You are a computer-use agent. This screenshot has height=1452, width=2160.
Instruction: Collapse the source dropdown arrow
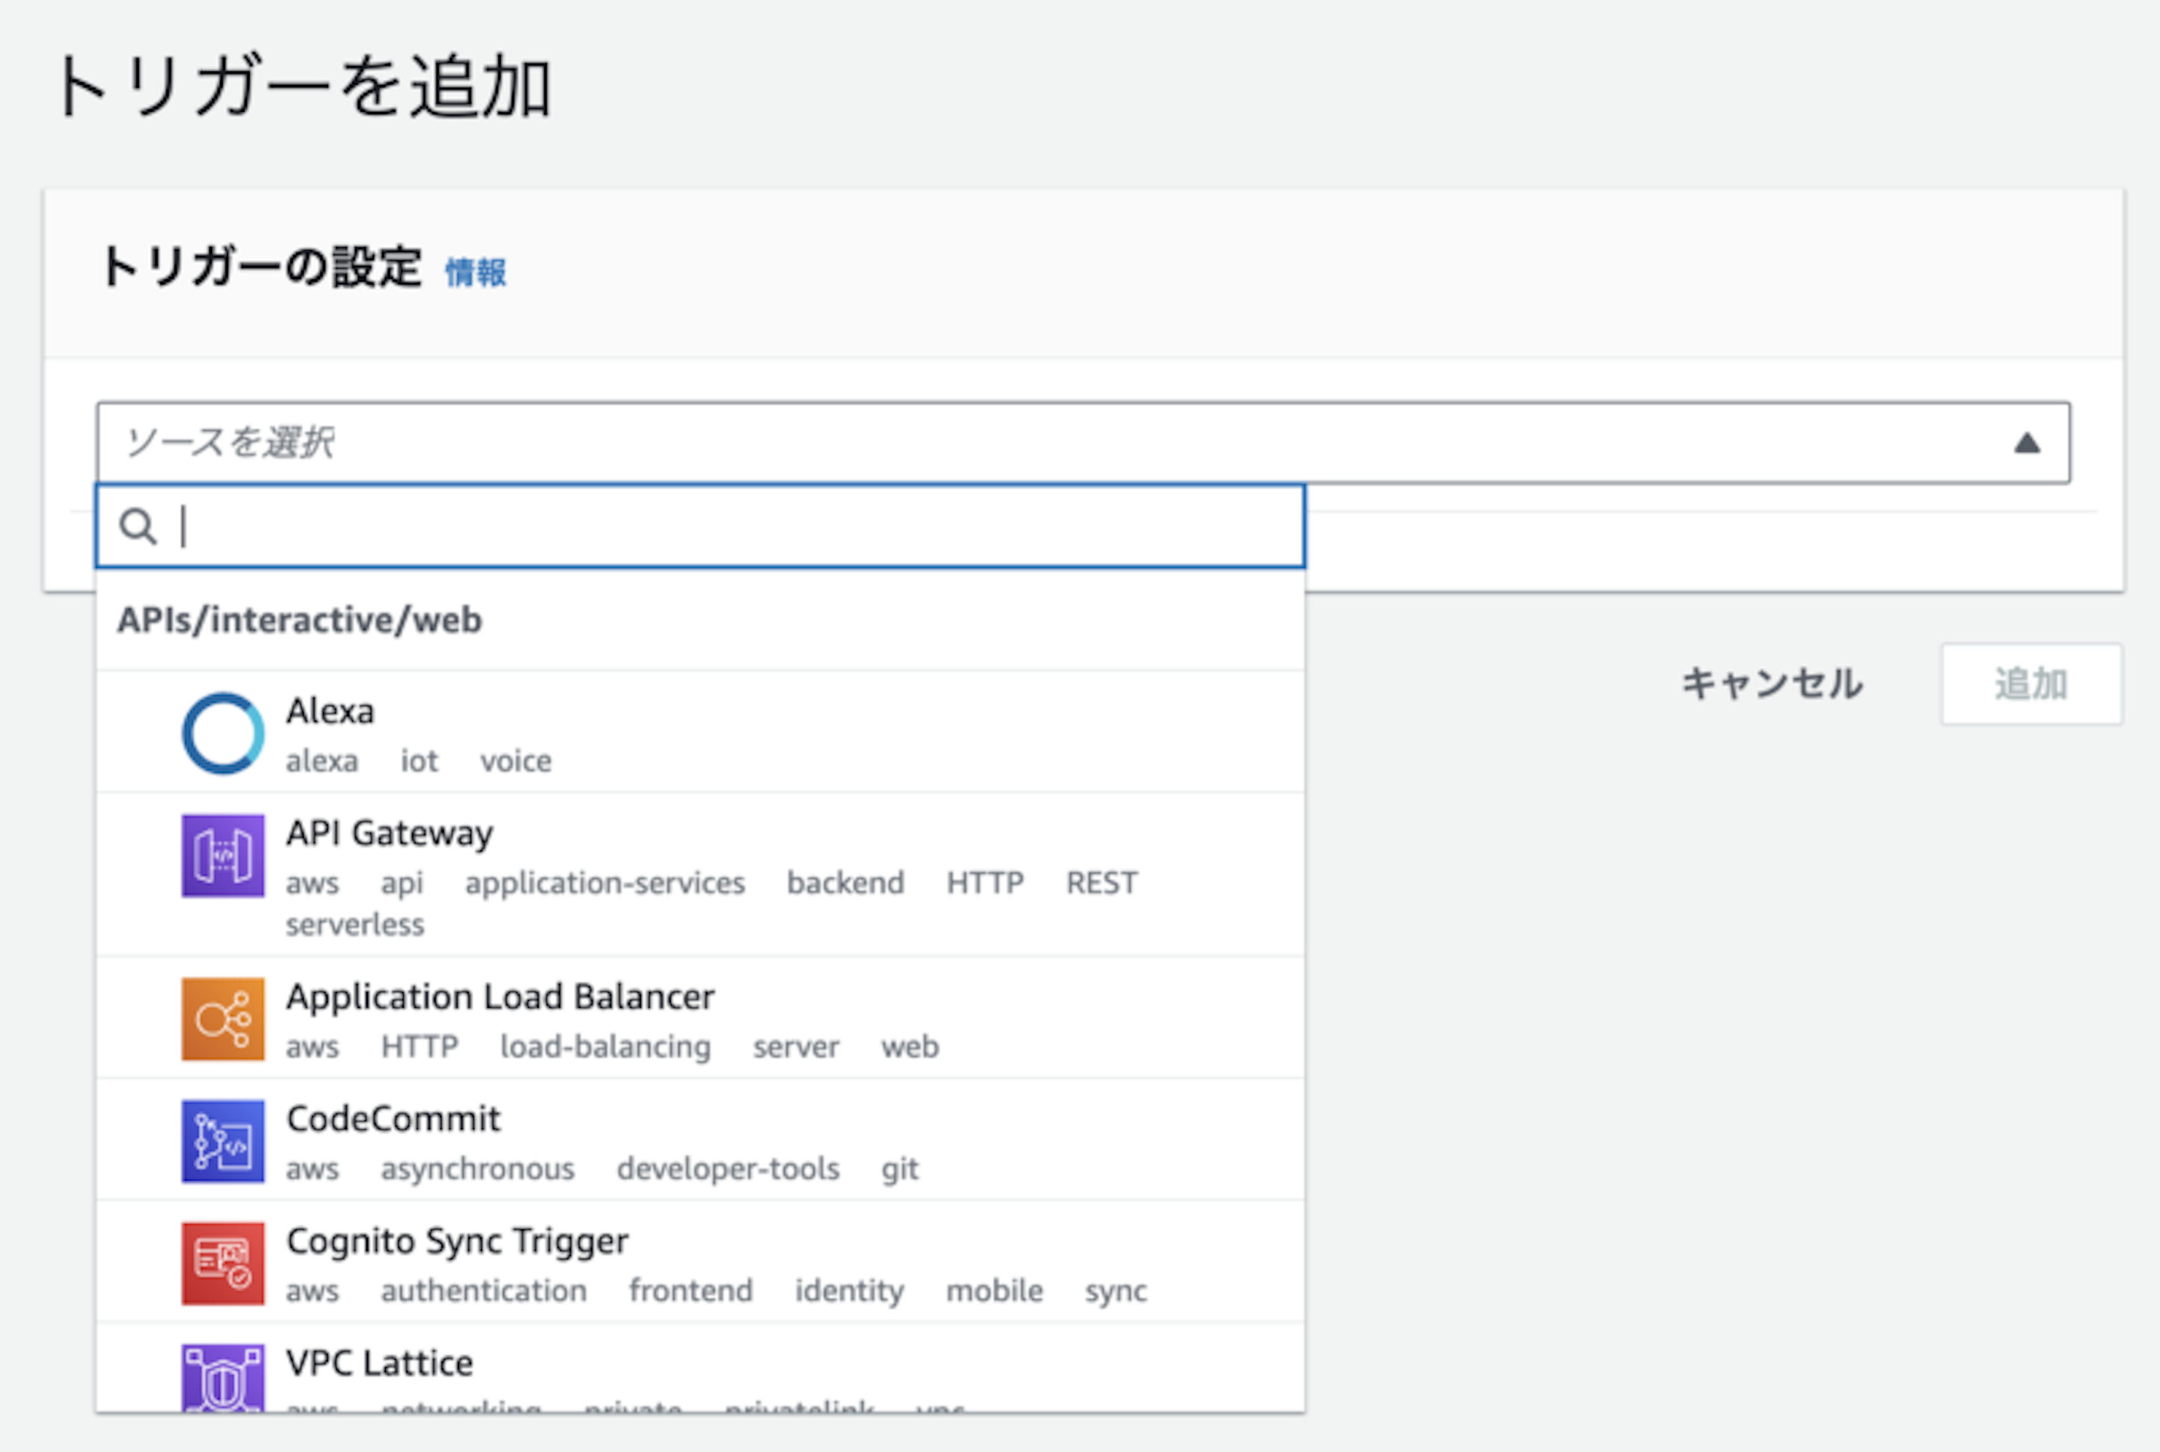pos(2028,443)
